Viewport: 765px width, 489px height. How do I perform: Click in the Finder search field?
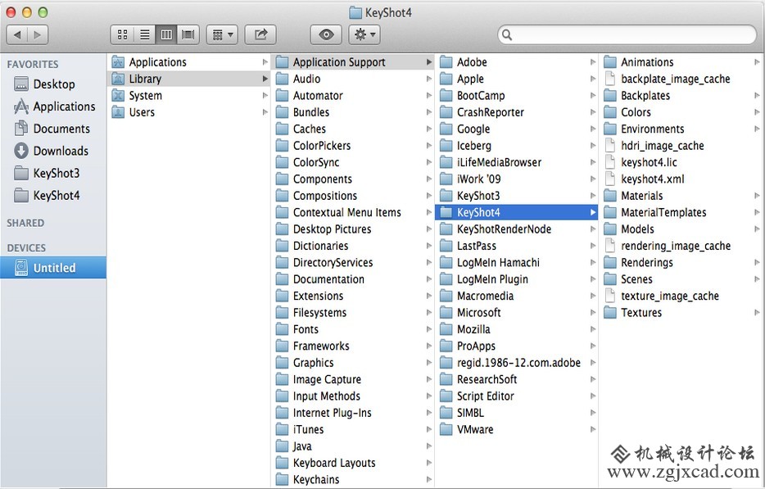627,34
